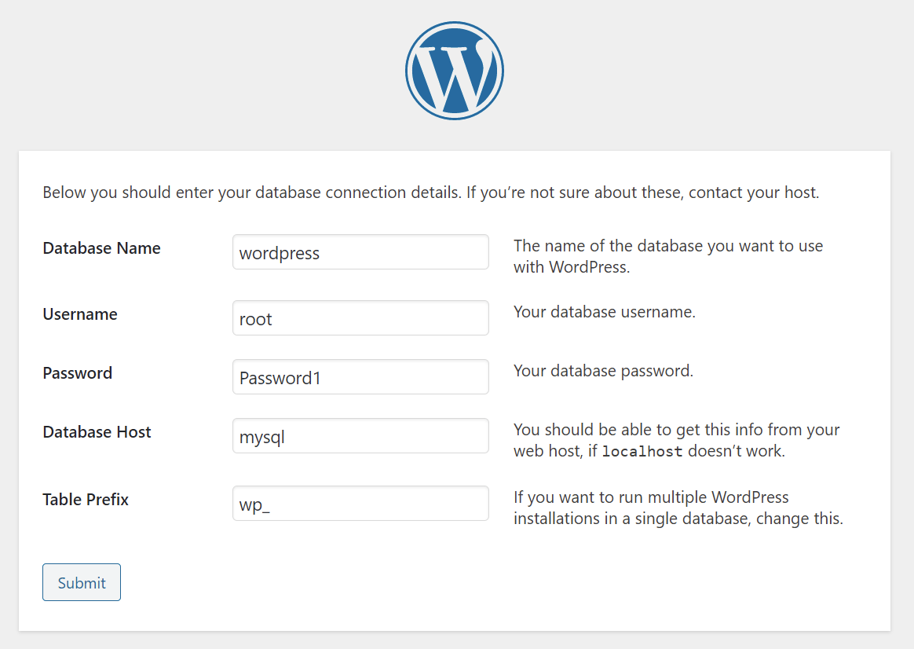This screenshot has width=914, height=649.
Task: Click the localhost code text
Action: point(642,451)
